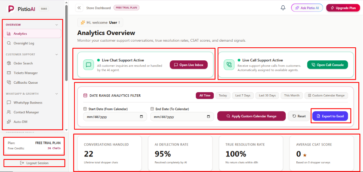This screenshot has height=172, width=363.
Task: Click the Conversations Handled card
Action: point(110,153)
